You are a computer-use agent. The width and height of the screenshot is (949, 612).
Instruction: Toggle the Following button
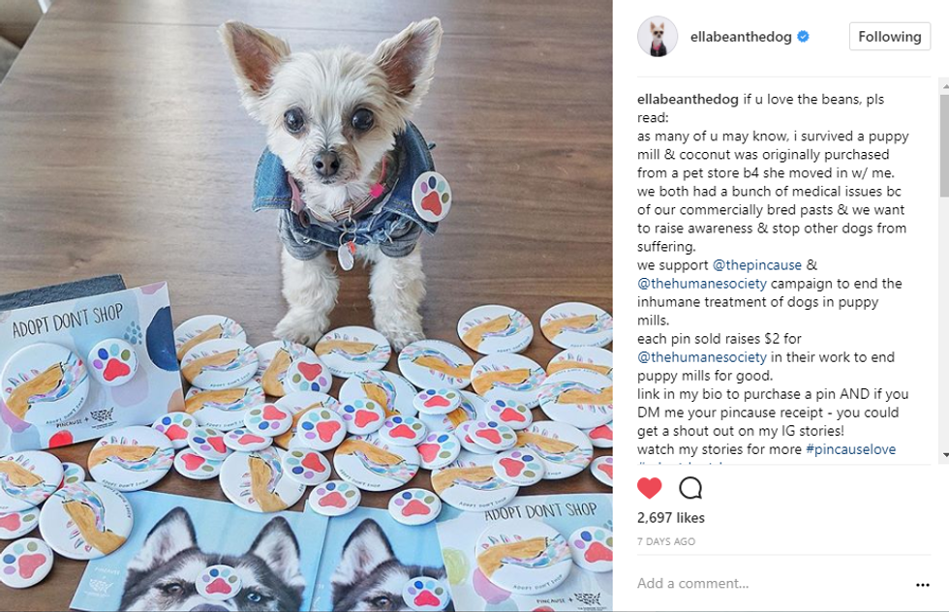click(x=889, y=37)
